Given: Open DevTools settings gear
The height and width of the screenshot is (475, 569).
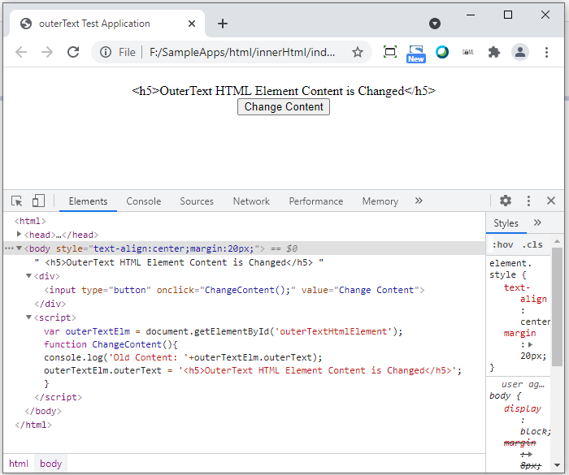Looking at the screenshot, I should [x=506, y=201].
